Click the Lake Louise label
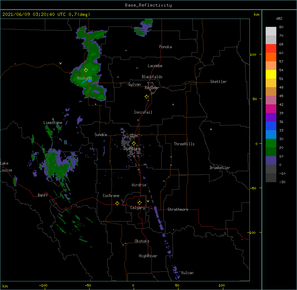Viewport: 297px width, 290px height. coord(6,167)
